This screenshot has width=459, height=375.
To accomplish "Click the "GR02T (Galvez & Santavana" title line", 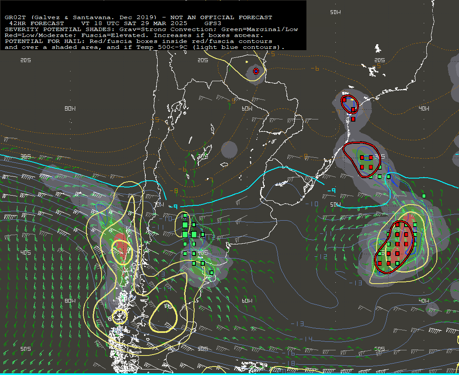I will [x=139, y=17].
